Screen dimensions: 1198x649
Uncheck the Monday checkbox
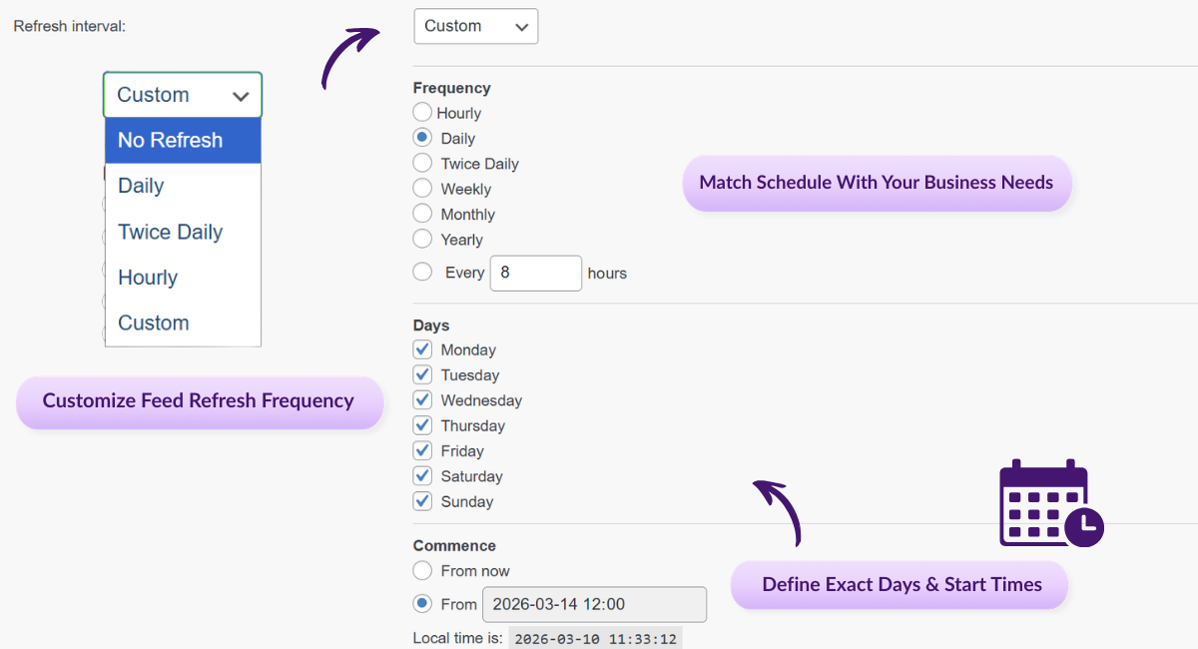coord(422,349)
